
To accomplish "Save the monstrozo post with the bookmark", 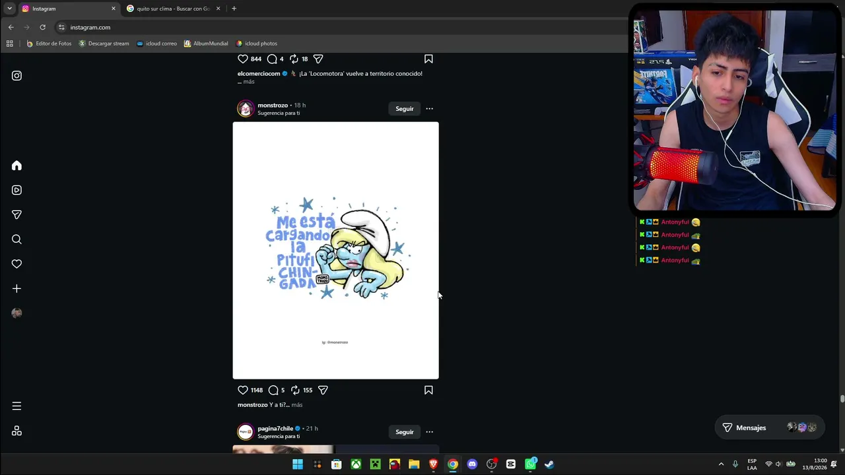I will click(428, 390).
